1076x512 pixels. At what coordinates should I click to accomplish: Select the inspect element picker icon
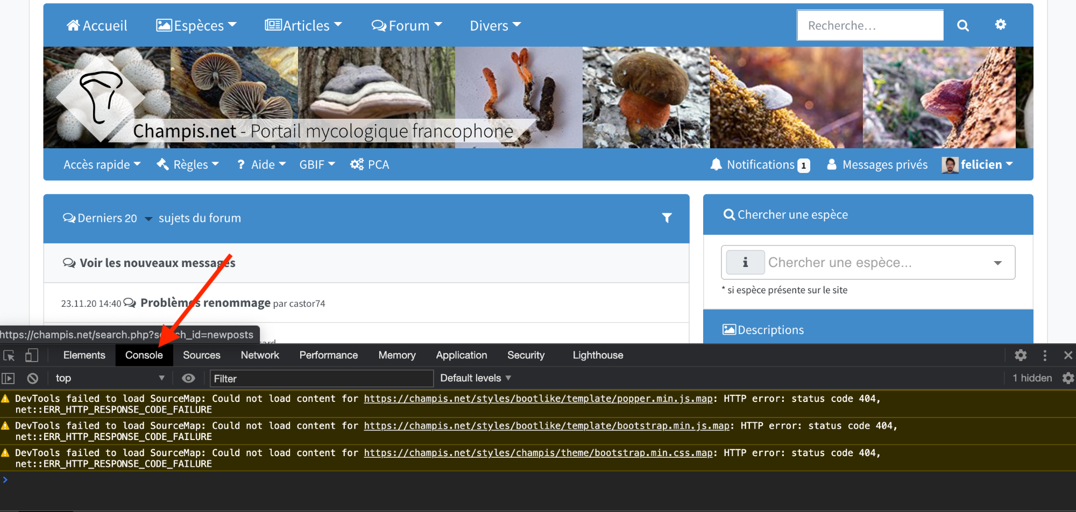click(9, 356)
